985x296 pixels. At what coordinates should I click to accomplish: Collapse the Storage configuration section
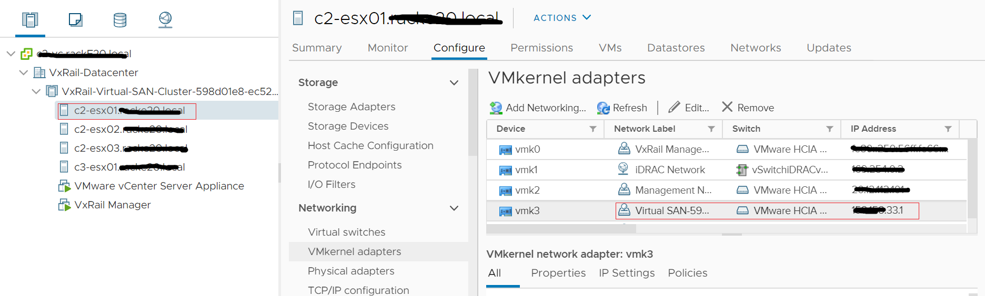454,83
